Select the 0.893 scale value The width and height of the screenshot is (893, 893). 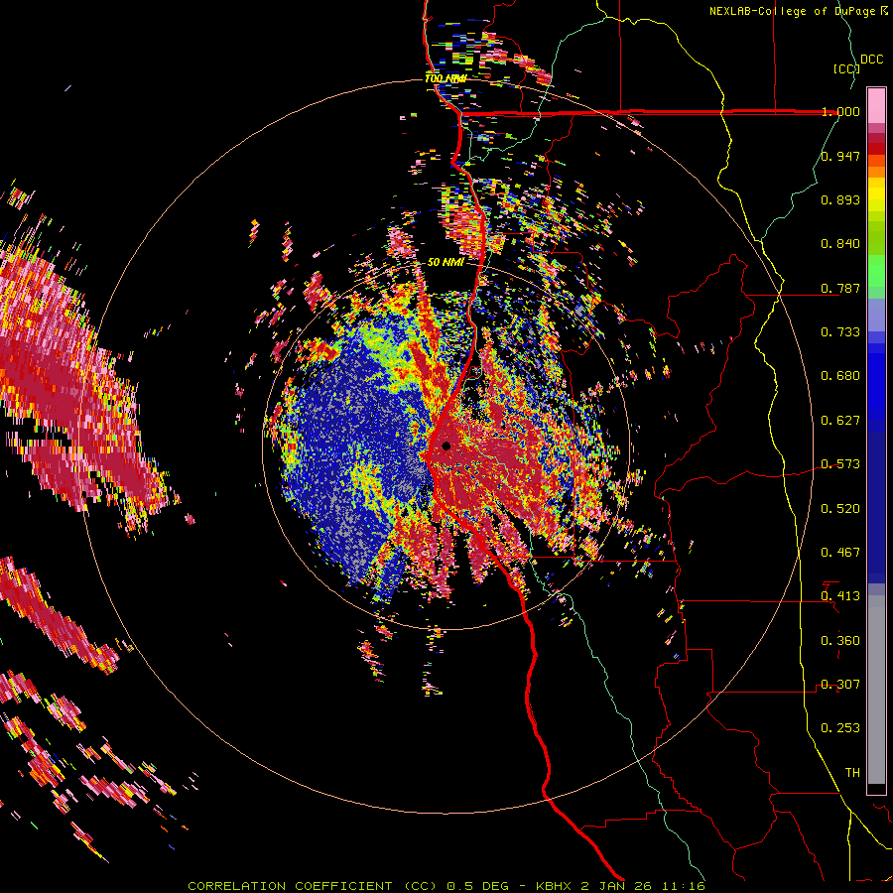point(840,199)
